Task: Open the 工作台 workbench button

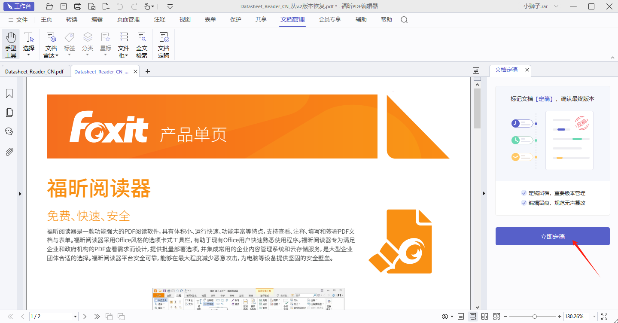Action: (19, 6)
